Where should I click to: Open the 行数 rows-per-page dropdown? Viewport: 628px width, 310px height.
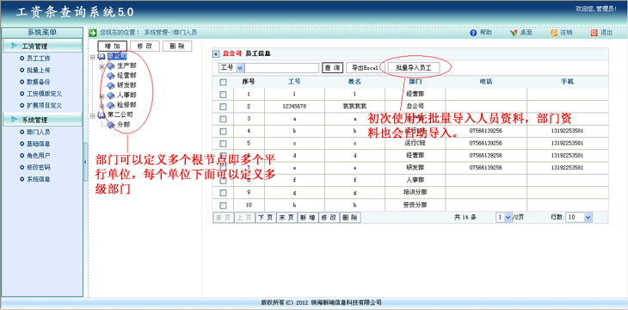(x=579, y=217)
